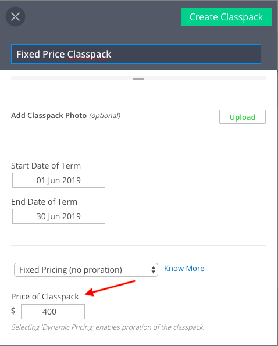Image resolution: width=278 pixels, height=346 pixels.
Task: Place cursor on the underlined word Classpack
Action: click(x=89, y=54)
